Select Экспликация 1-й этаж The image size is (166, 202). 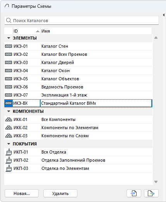(x=64, y=95)
